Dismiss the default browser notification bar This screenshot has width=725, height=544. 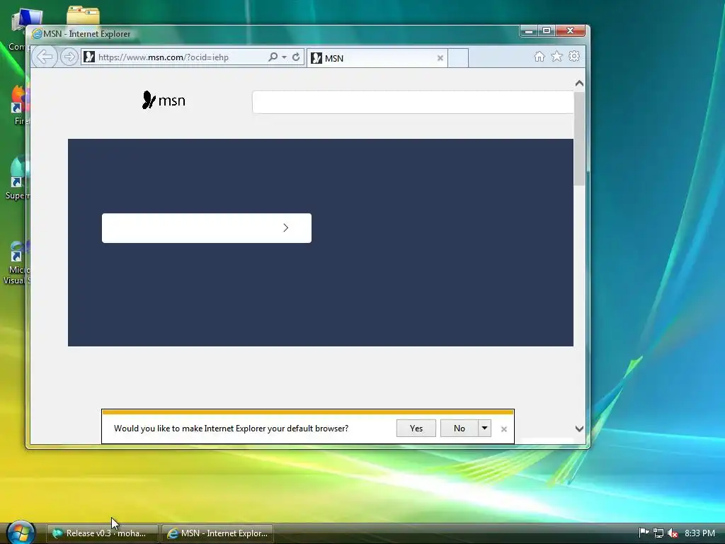click(x=504, y=429)
